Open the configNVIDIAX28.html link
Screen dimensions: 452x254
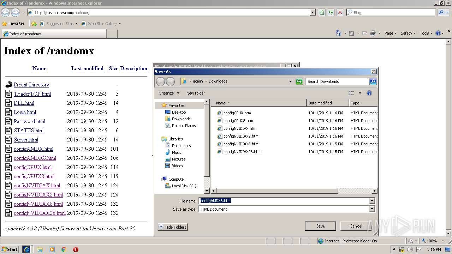tap(40, 213)
